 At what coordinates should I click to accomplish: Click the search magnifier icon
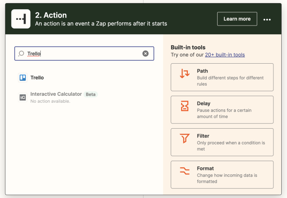pos(21,54)
